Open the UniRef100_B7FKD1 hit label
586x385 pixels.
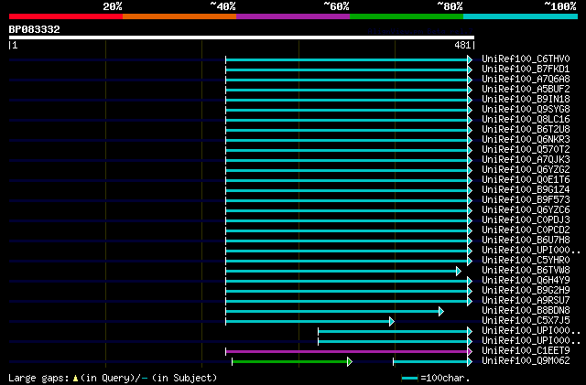(x=526, y=70)
